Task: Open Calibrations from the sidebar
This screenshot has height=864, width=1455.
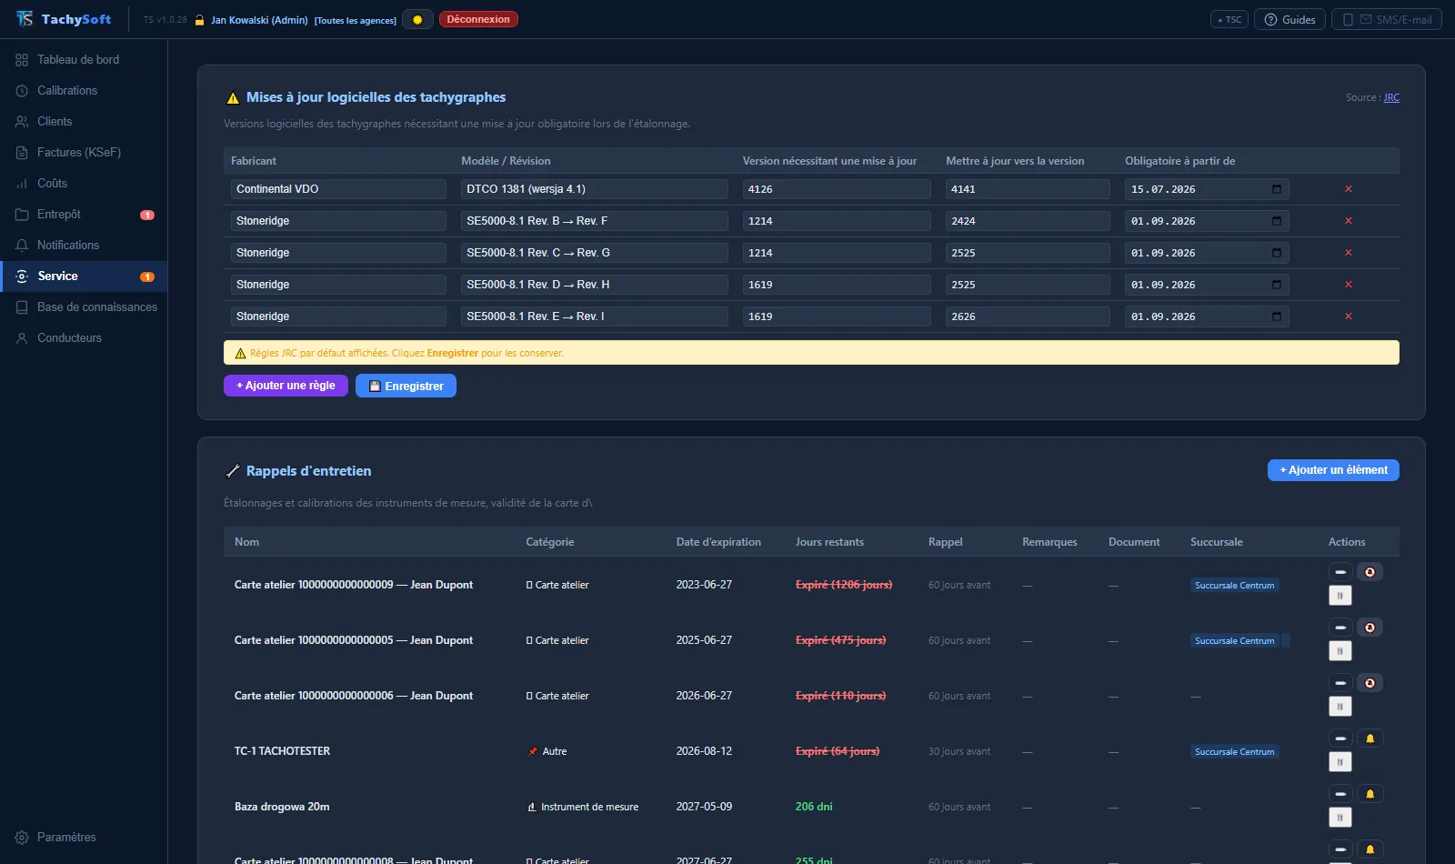Action: click(67, 90)
